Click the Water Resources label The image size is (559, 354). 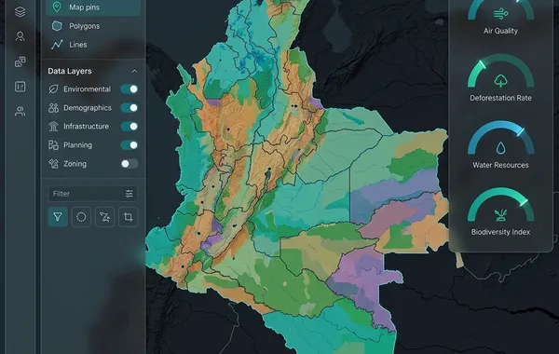(x=500, y=165)
